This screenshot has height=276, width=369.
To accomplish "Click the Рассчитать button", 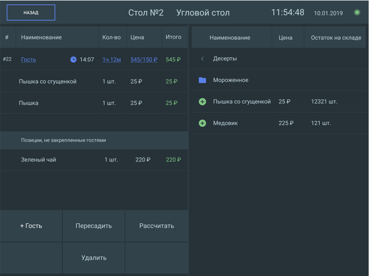I will pos(157,226).
